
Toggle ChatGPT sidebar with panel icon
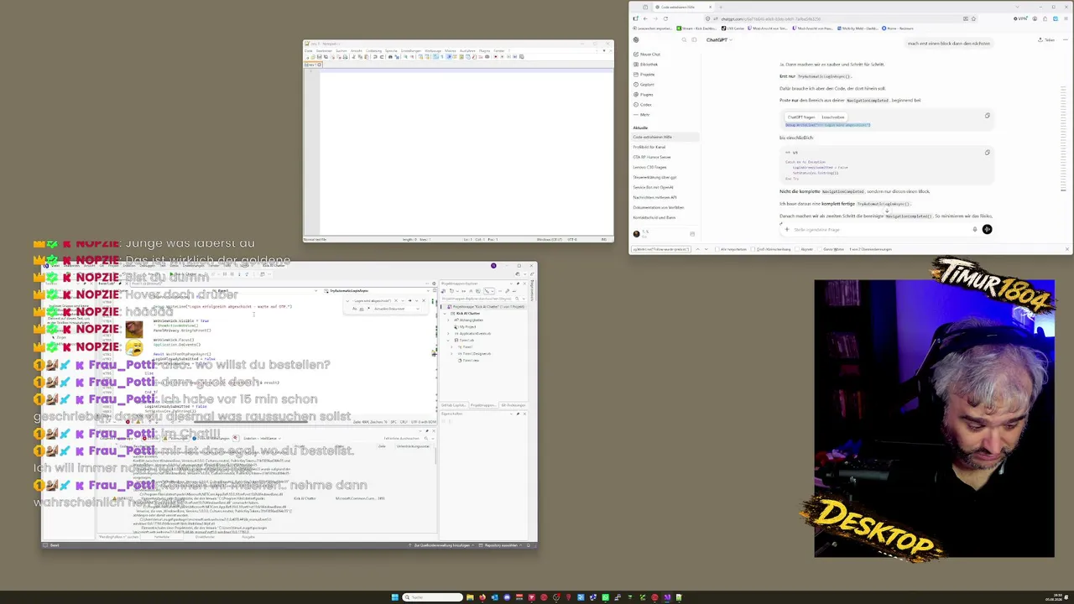point(694,39)
